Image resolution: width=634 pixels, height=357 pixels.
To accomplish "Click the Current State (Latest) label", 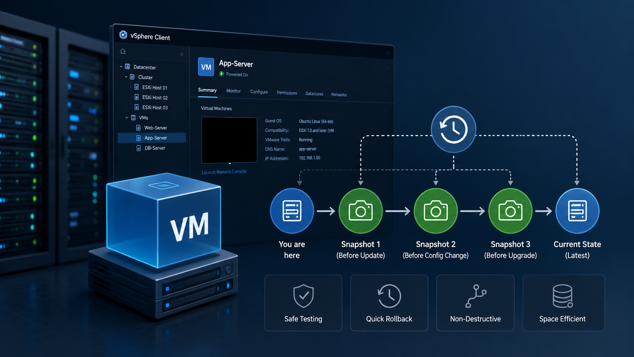I will pos(577,250).
